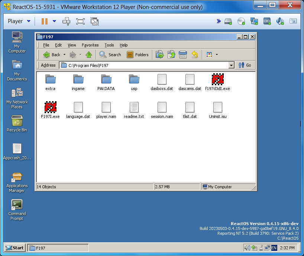
Task: Click the Views icon on the toolbar
Action: coord(209,54)
